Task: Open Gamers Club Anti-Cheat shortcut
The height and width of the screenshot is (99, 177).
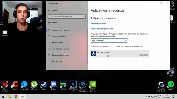Action: 161,86
